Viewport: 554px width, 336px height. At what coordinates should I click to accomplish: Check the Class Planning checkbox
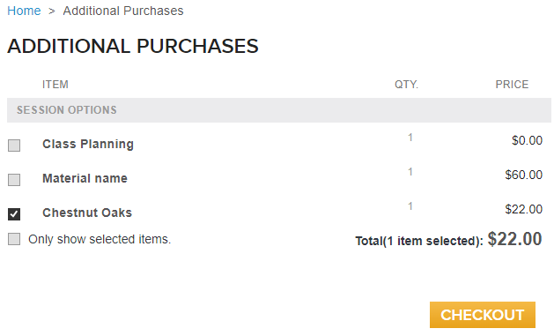pos(14,146)
